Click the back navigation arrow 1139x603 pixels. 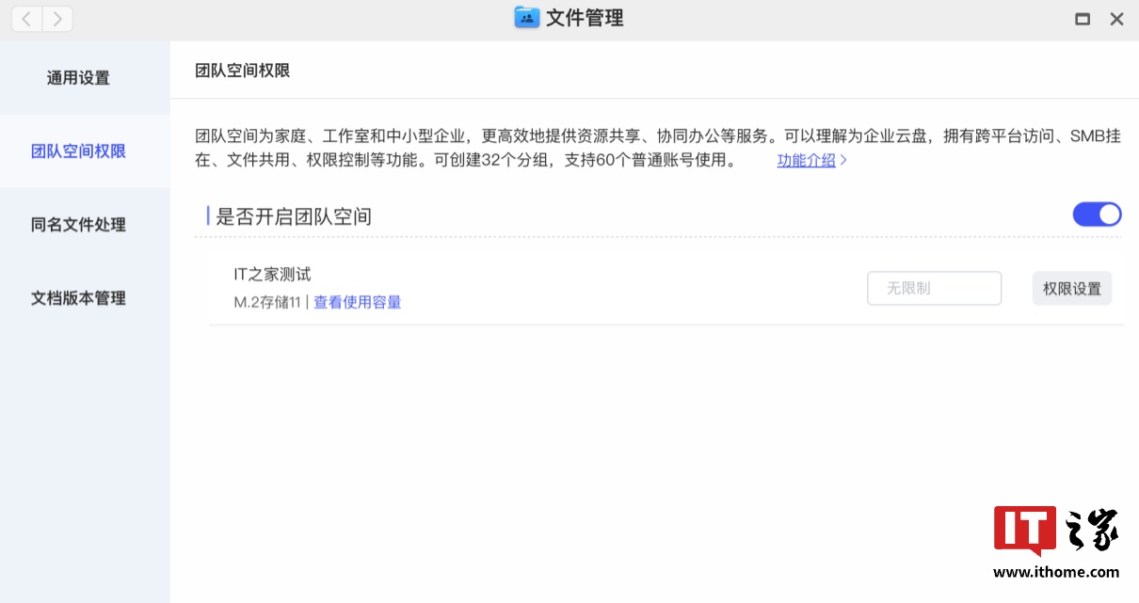coord(27,18)
